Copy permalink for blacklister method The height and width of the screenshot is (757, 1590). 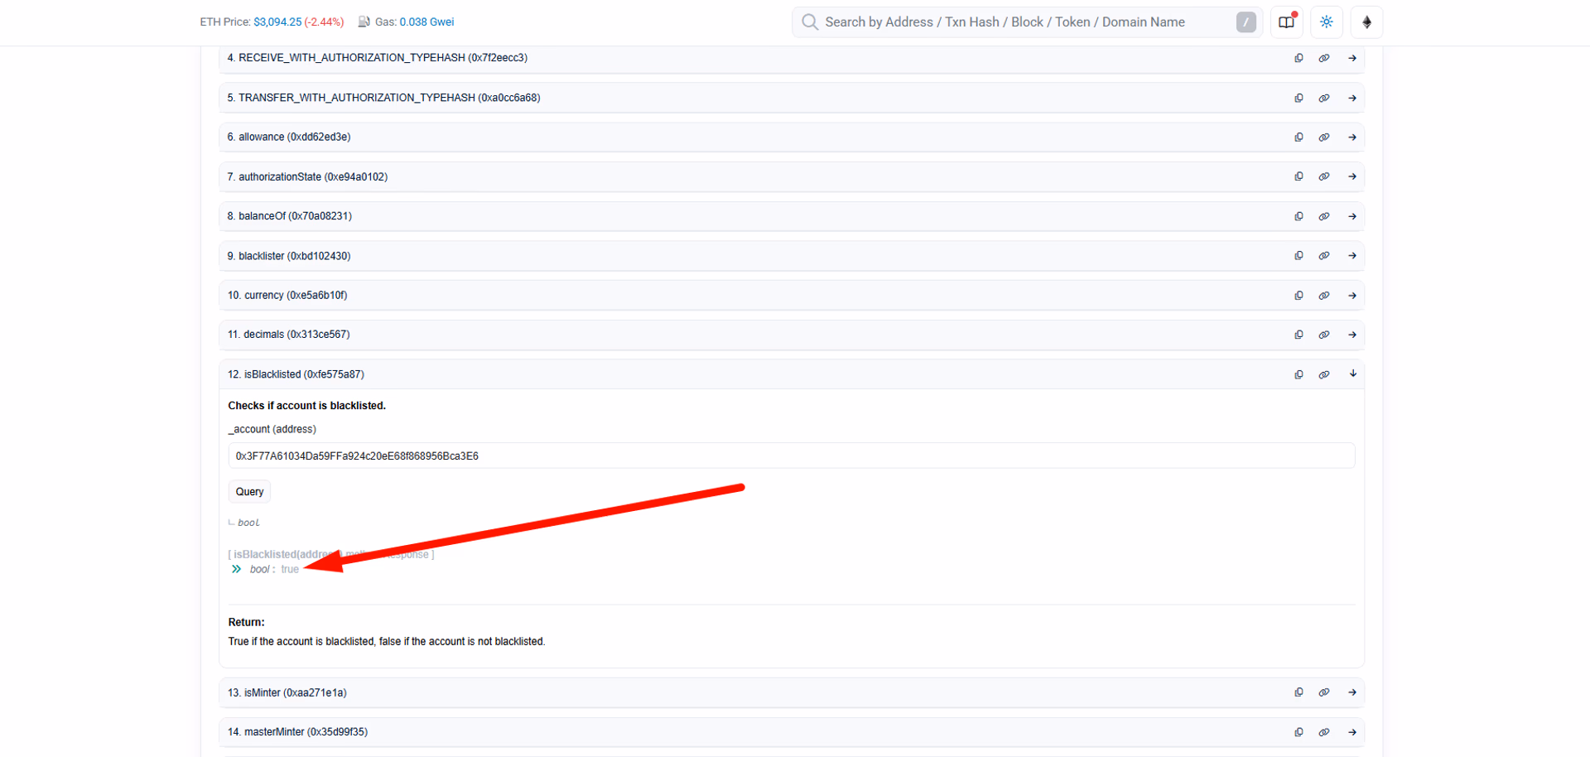[1324, 256]
